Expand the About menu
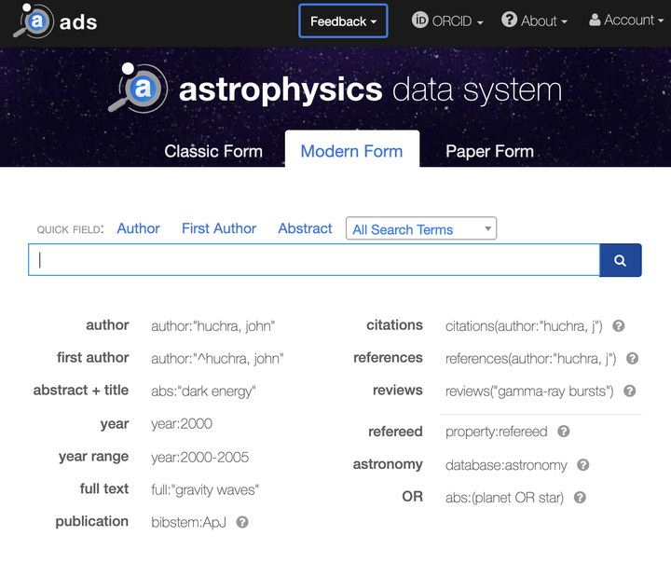671x563 pixels. [534, 21]
